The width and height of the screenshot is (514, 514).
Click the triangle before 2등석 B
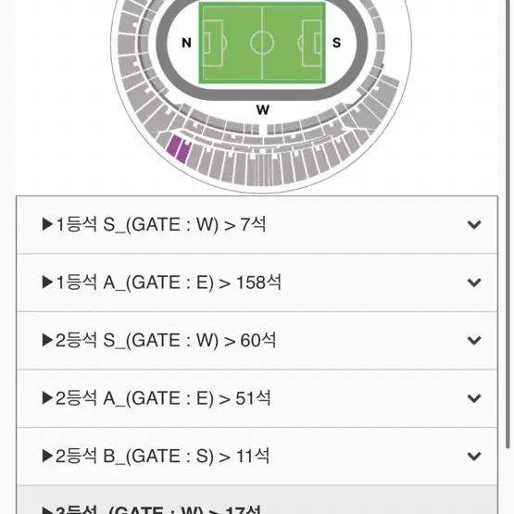point(47,456)
